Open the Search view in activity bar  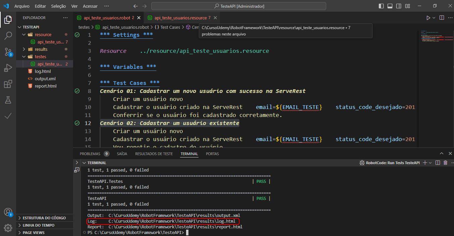click(x=8, y=36)
